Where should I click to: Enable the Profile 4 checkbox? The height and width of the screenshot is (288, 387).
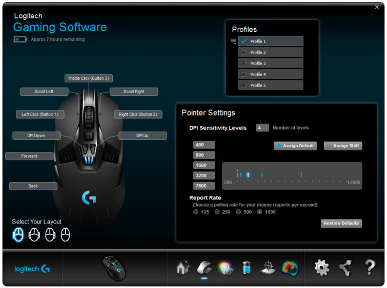(243, 74)
